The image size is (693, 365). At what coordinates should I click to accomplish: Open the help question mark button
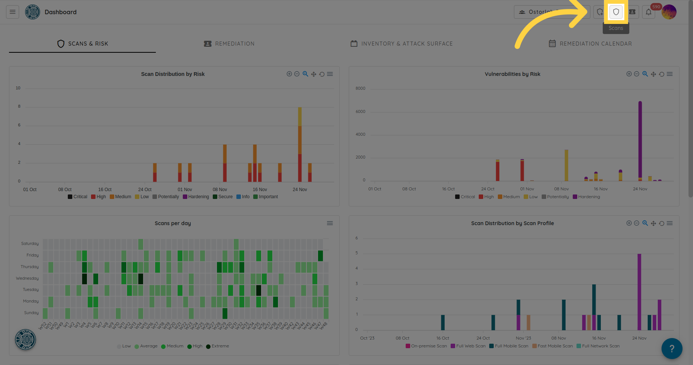pos(672,348)
